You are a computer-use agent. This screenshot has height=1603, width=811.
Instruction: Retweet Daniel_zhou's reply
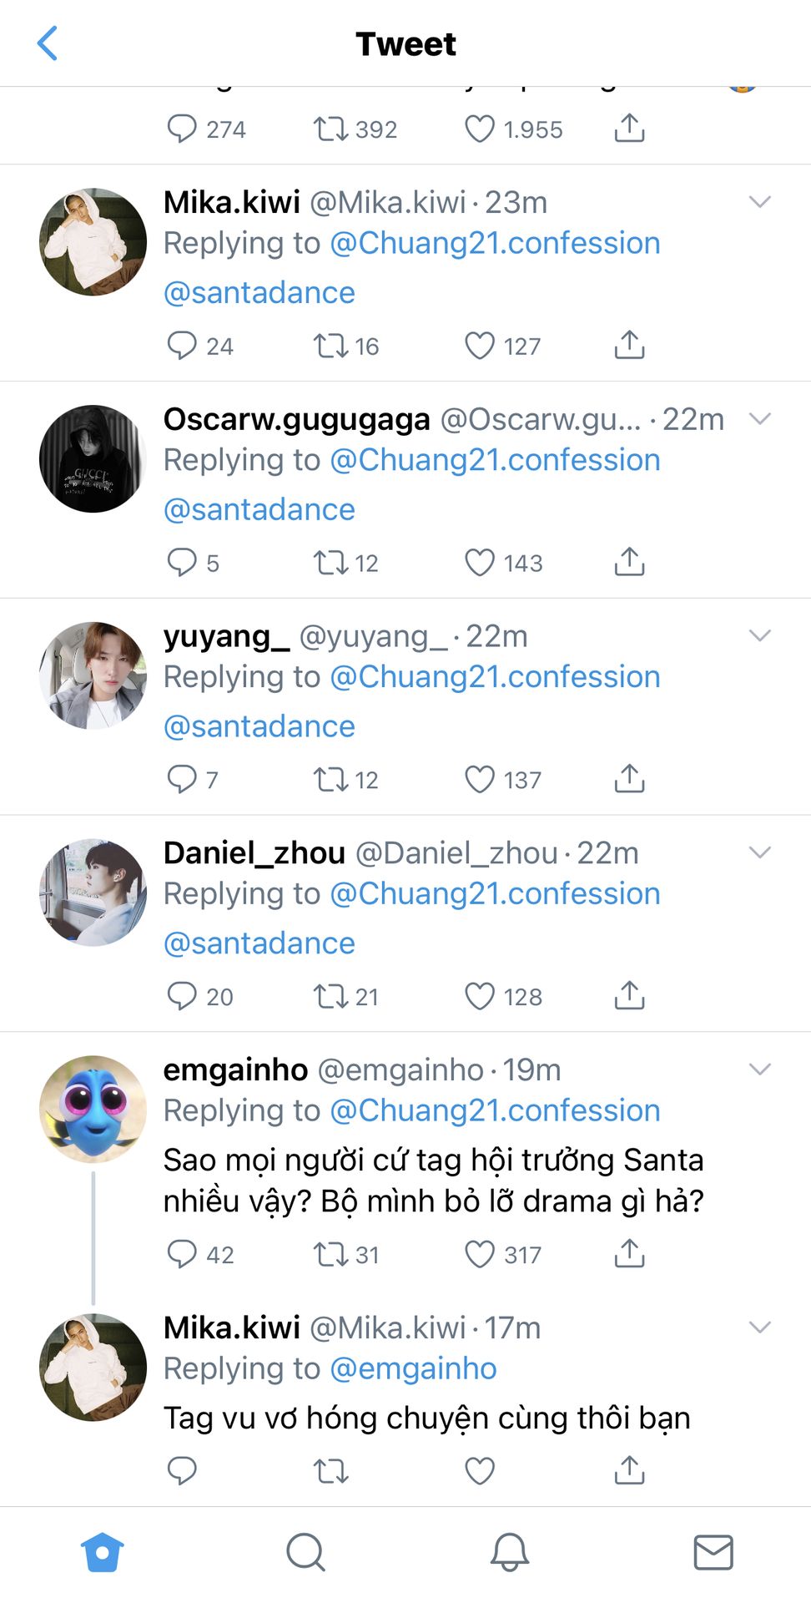[330, 996]
